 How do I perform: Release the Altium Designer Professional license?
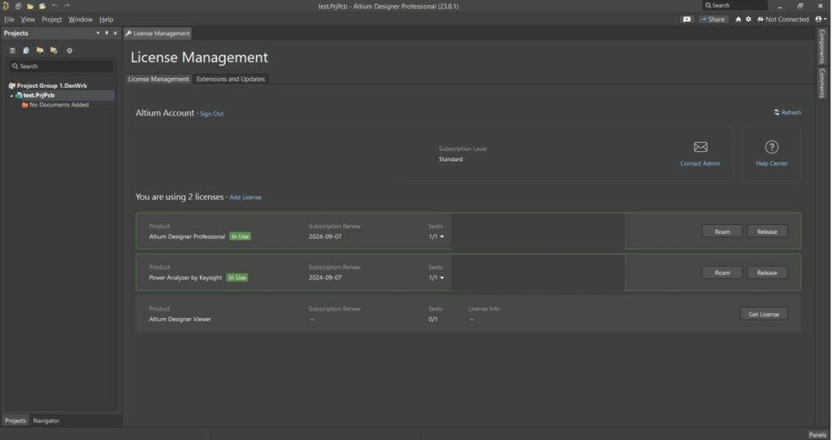tap(766, 231)
